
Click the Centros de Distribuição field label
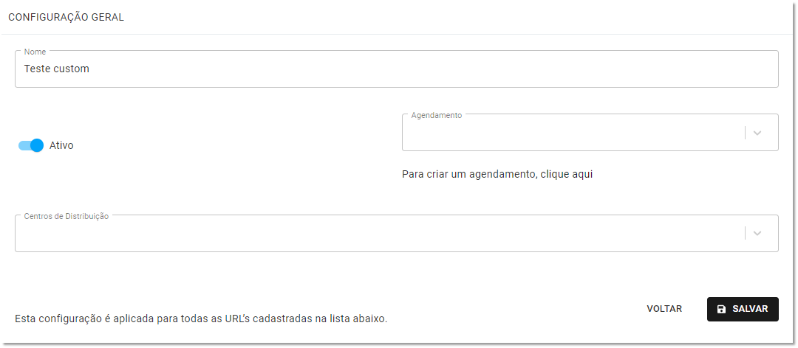[x=66, y=216]
